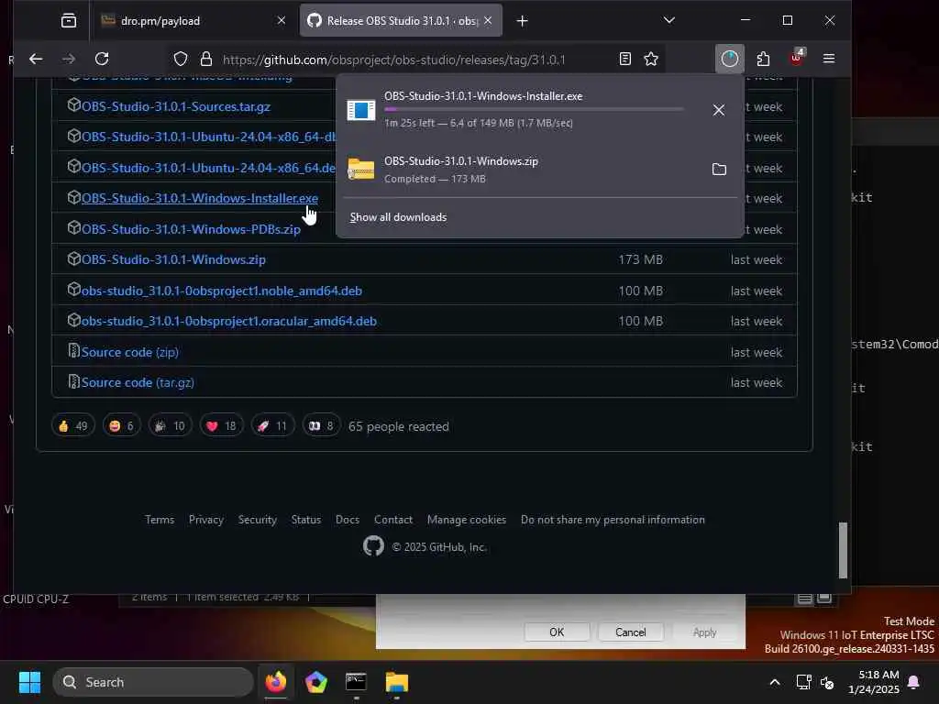This screenshot has width=939, height=704.
Task: Open the list all tabs dropdown
Action: coord(668,21)
